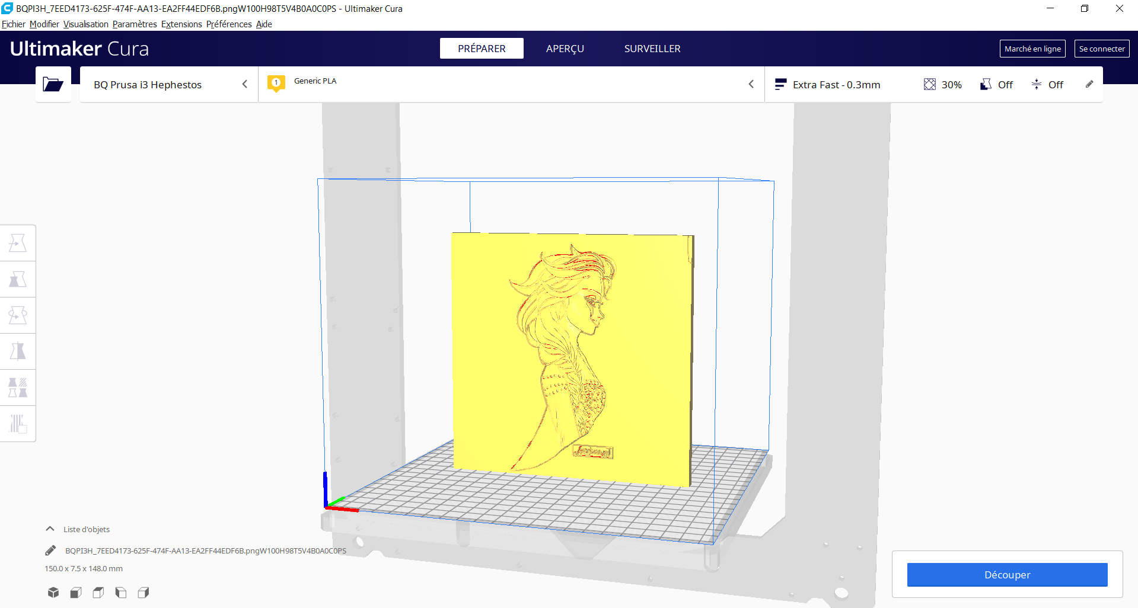Click the adhesion Off icon
1138x608 pixels.
1037,85
